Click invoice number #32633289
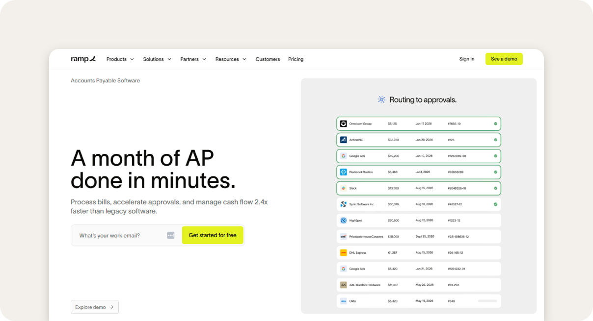The height and width of the screenshot is (321, 593). click(456, 172)
